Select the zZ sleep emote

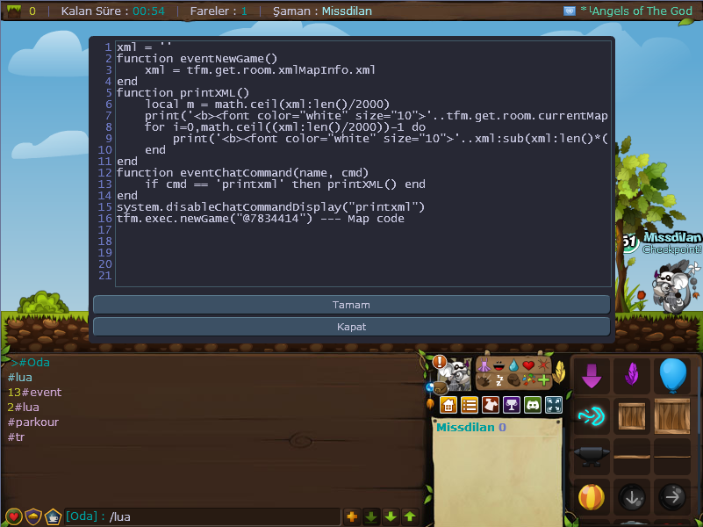(499, 381)
